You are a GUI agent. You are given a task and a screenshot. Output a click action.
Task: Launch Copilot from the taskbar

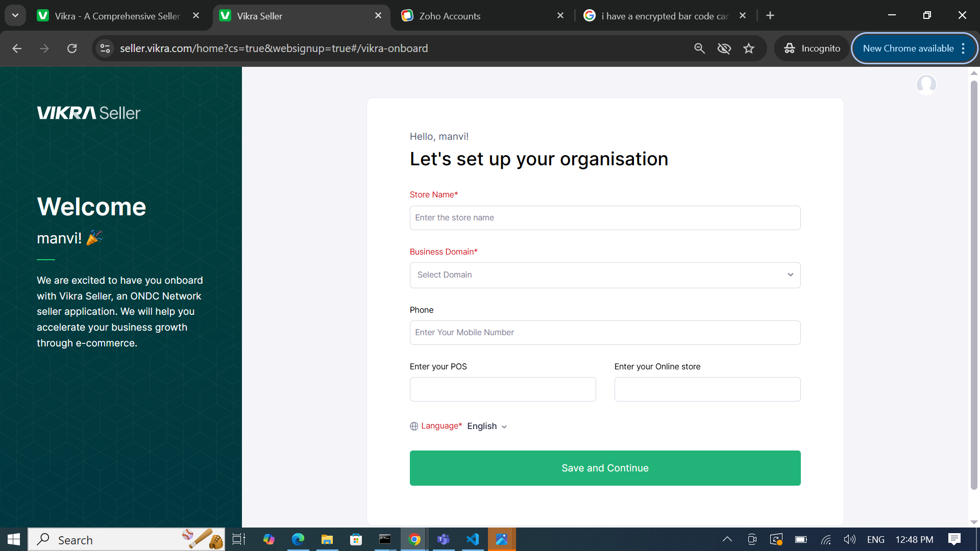[268, 539]
